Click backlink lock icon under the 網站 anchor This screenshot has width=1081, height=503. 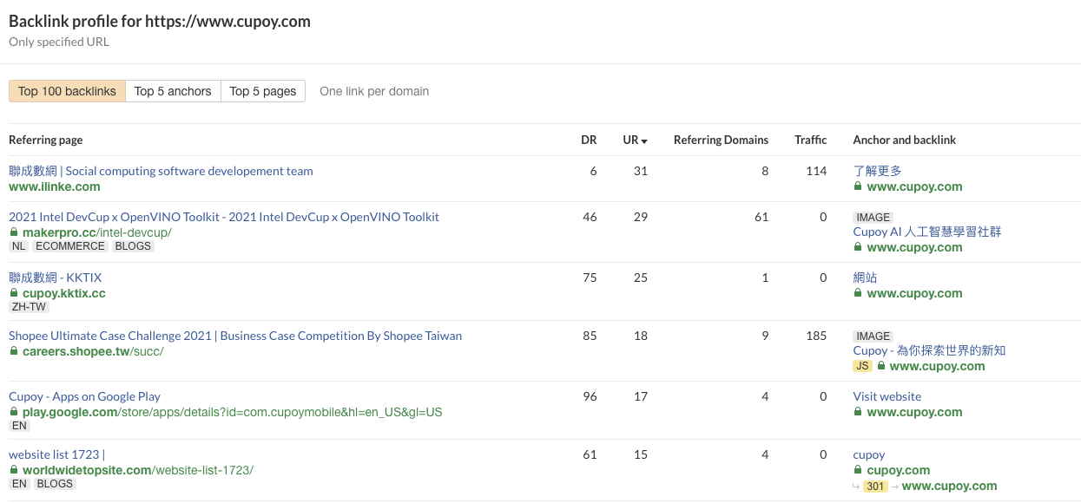point(858,293)
